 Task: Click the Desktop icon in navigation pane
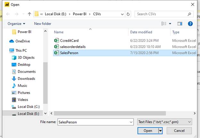(14, 65)
